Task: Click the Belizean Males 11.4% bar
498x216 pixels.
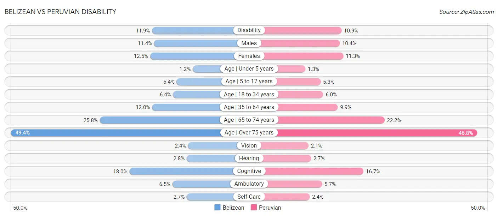Action: 202,43
